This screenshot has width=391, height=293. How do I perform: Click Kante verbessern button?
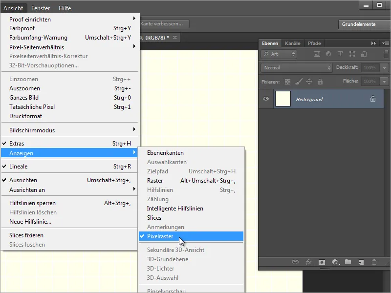pos(165,24)
